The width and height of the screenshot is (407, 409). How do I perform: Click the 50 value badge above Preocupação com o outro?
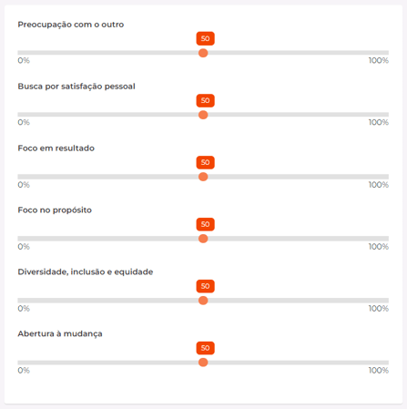coord(206,38)
